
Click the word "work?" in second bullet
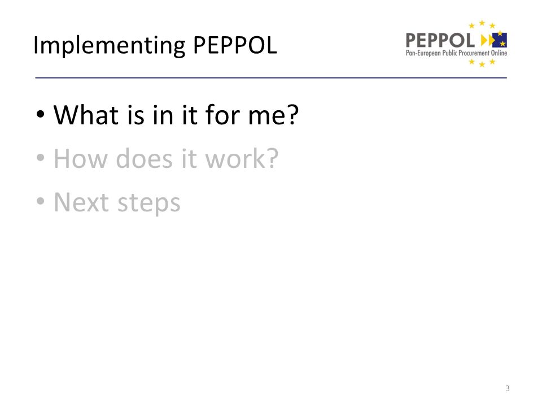(242, 158)
